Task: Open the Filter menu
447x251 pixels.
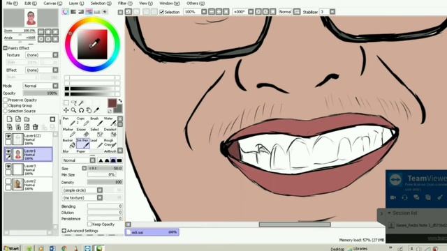Action: pos(125,3)
